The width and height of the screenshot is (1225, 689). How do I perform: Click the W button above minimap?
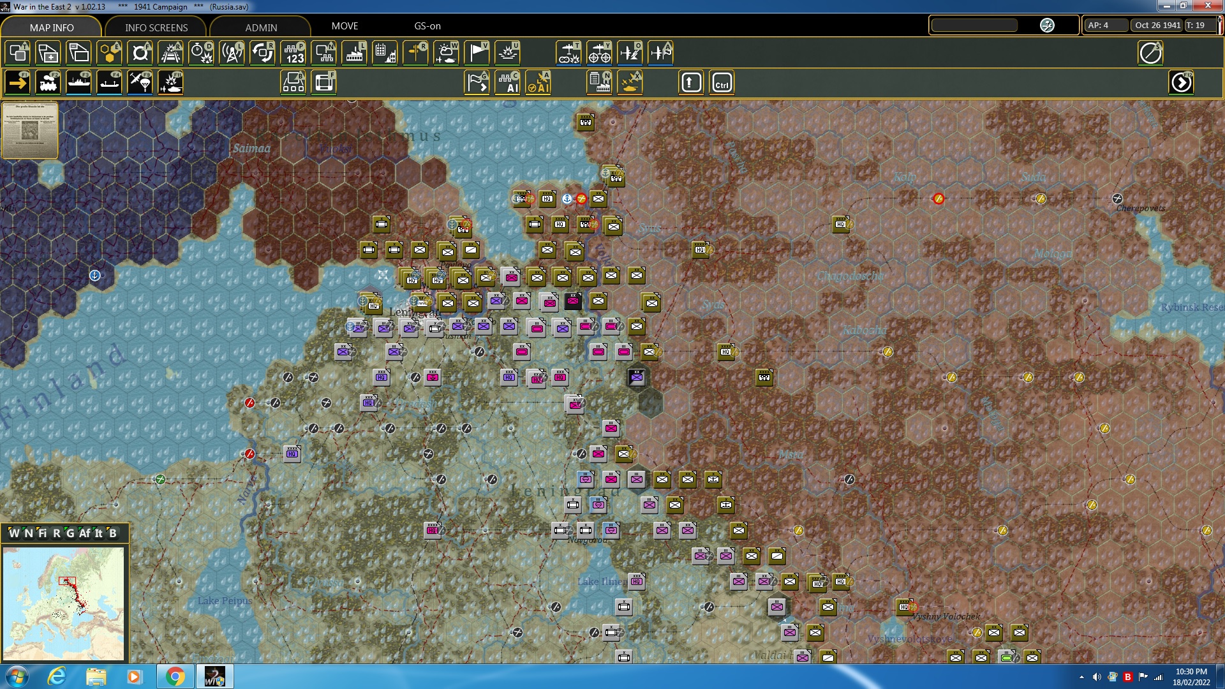[x=14, y=533]
